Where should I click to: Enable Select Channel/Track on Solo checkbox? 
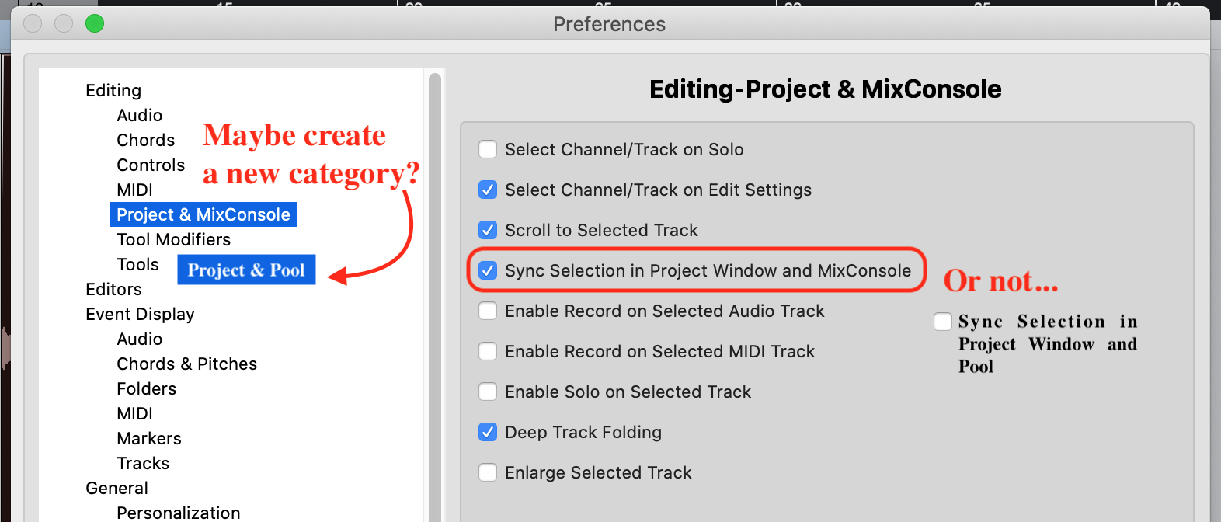point(488,149)
